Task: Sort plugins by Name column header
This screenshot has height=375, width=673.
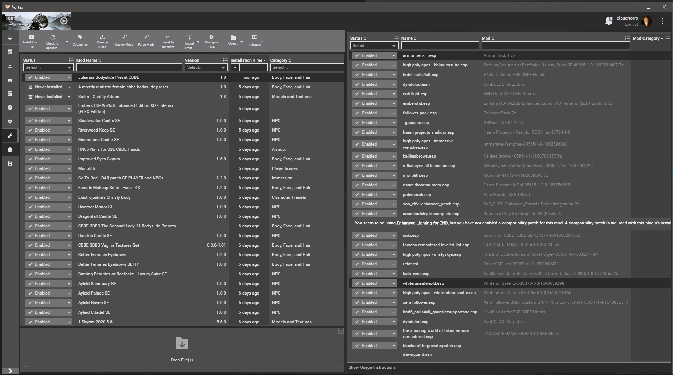Action: tap(409, 38)
